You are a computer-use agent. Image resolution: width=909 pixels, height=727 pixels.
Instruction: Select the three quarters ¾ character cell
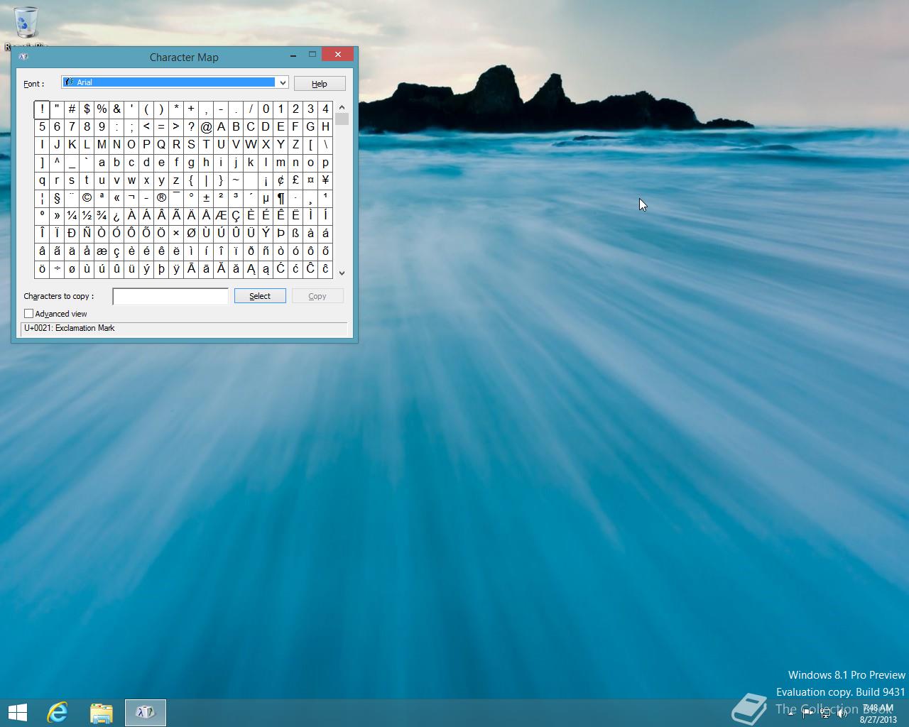(102, 216)
